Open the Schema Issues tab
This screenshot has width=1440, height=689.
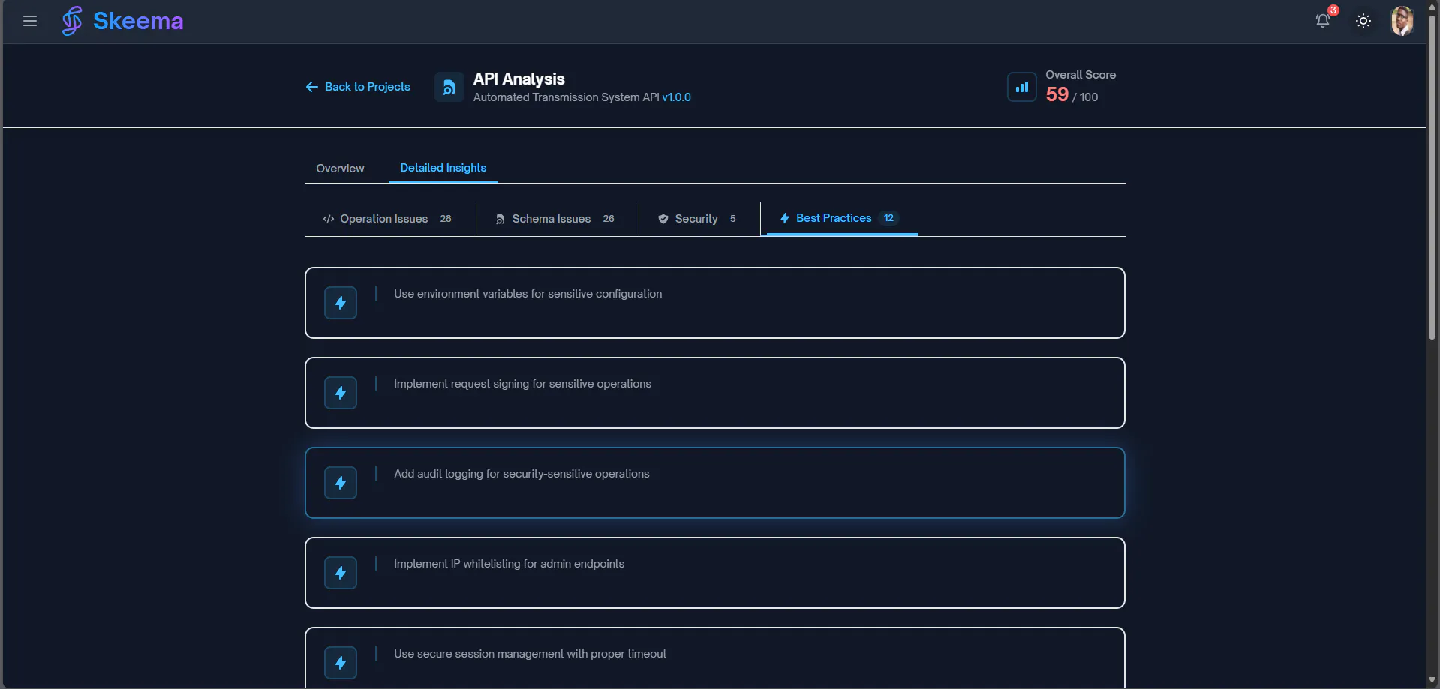coord(555,219)
